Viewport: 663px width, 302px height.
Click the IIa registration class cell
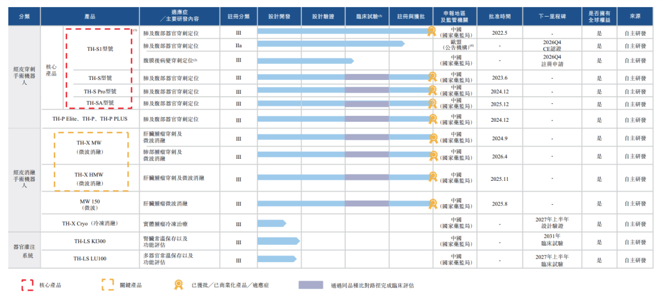coord(239,44)
